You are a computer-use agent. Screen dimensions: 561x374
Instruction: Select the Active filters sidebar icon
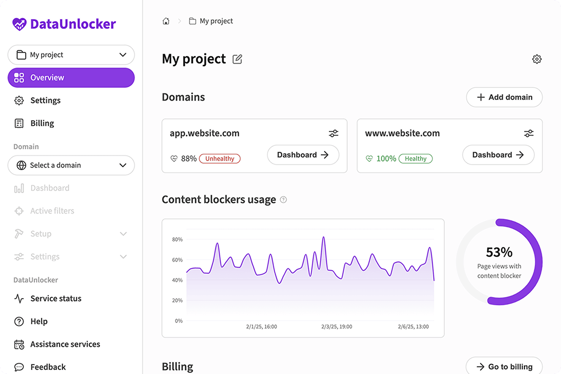pyautogui.click(x=19, y=211)
